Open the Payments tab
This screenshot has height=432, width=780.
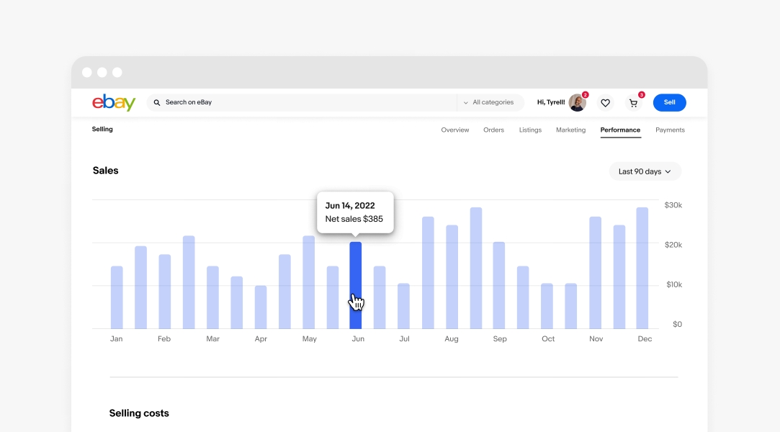[x=670, y=130]
